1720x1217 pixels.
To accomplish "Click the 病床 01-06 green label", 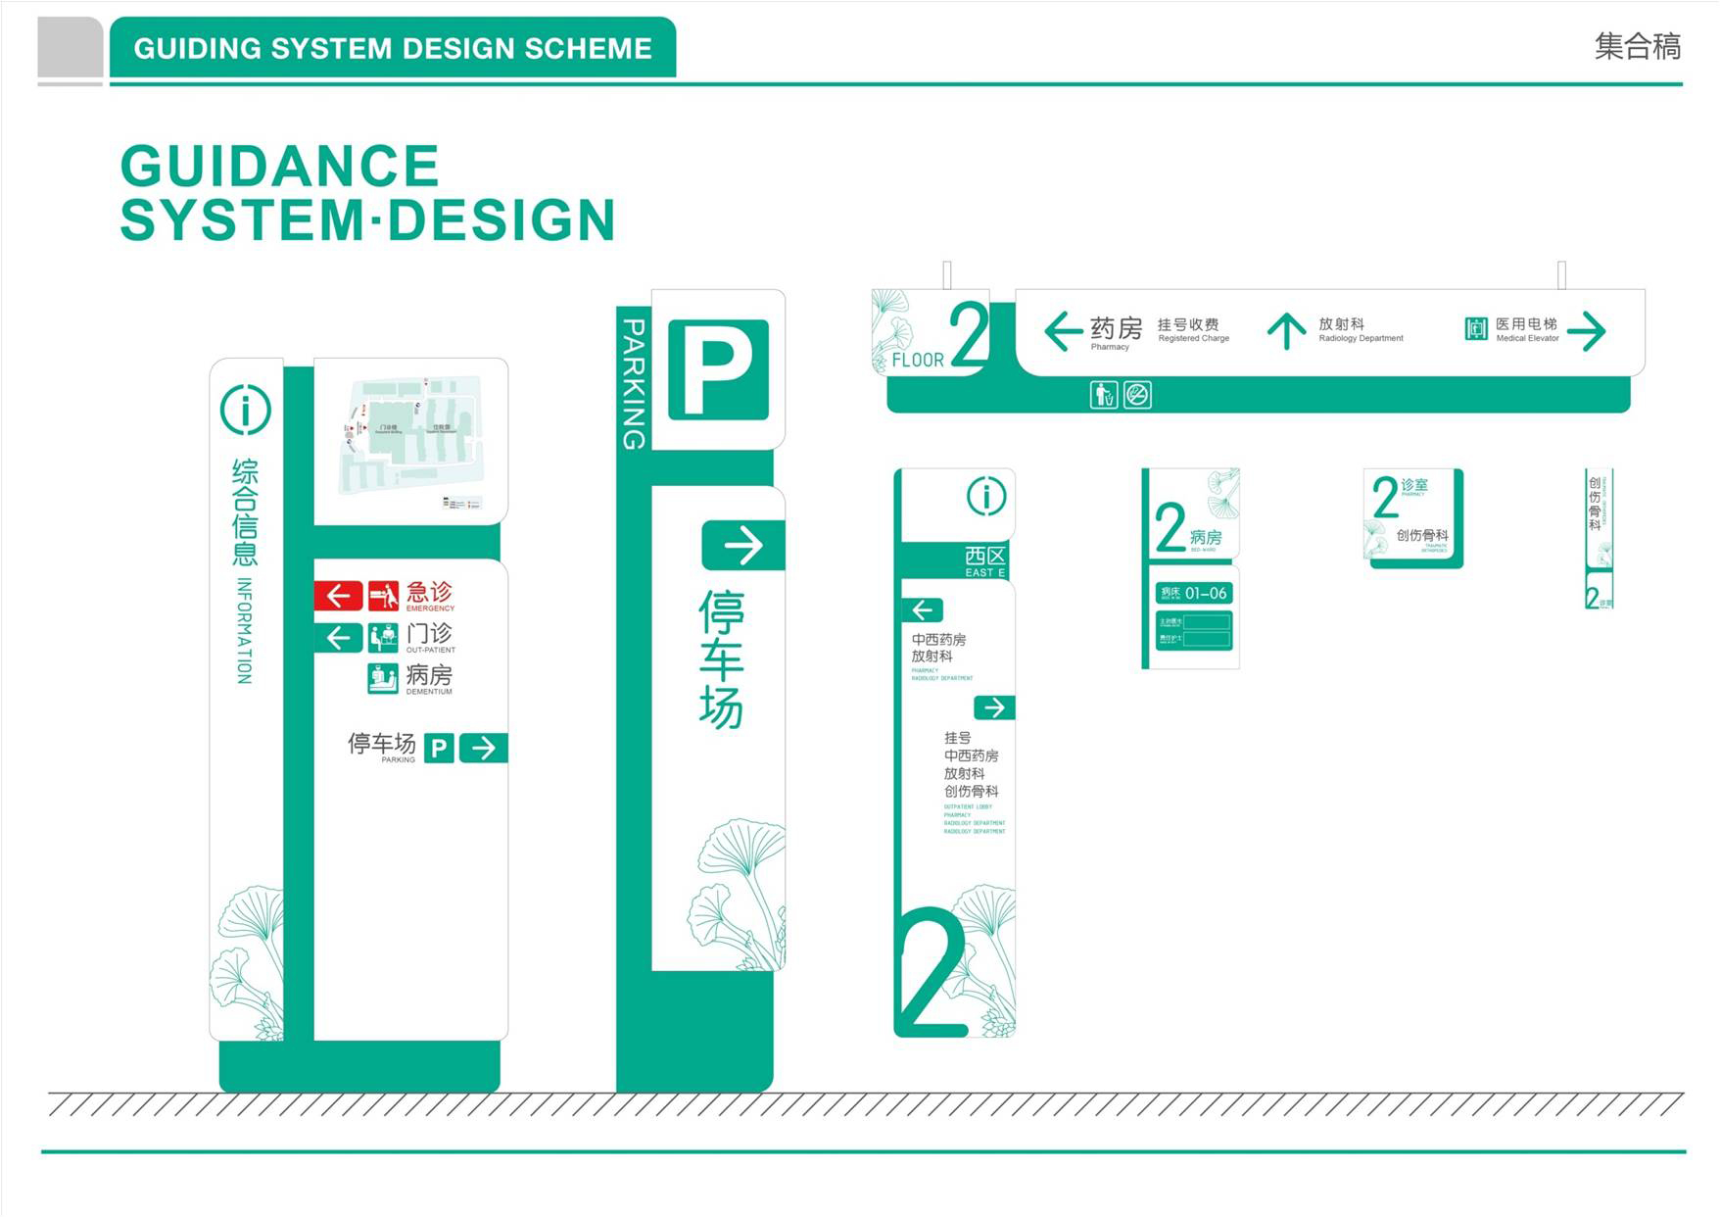I will [1193, 593].
